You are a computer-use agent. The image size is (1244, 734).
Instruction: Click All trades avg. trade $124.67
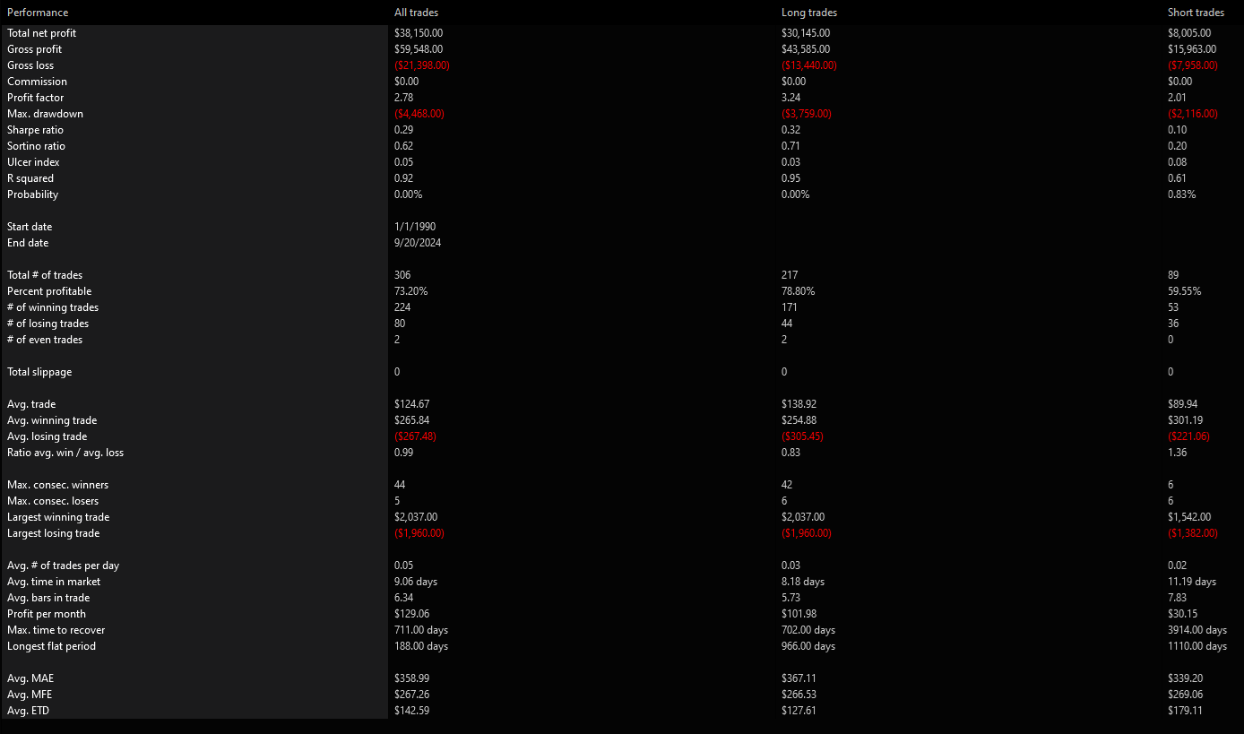411,404
